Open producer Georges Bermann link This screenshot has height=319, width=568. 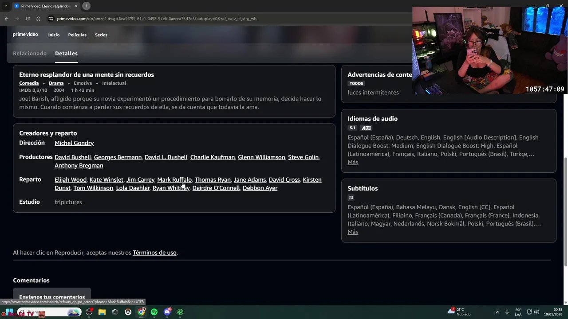click(118, 157)
